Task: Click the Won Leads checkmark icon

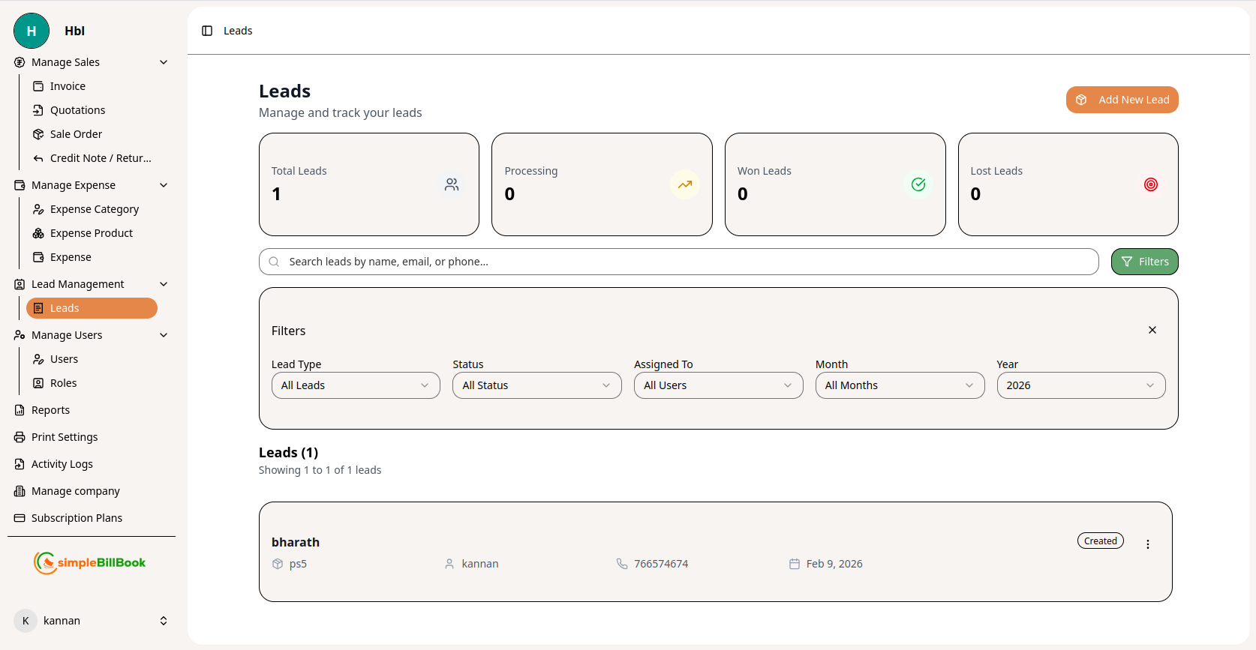Action: click(x=918, y=184)
